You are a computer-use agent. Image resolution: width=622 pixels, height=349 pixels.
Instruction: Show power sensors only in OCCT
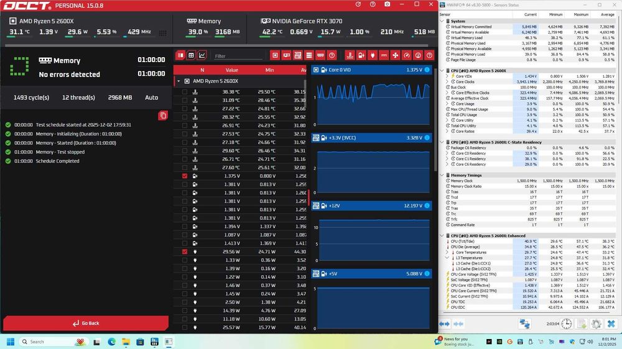click(x=373, y=55)
